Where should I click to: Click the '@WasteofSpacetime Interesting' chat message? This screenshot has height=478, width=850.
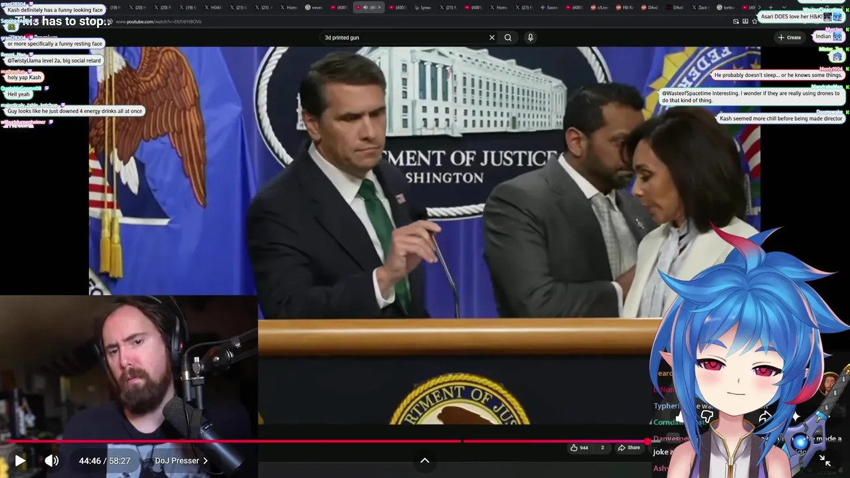click(751, 97)
